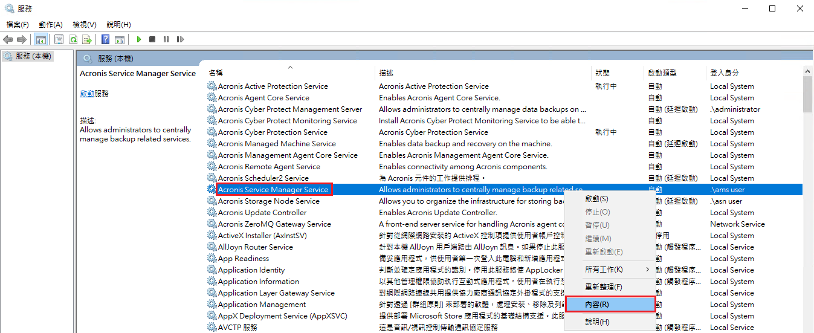Select Application Information service name
The width and height of the screenshot is (814, 333).
click(259, 281)
